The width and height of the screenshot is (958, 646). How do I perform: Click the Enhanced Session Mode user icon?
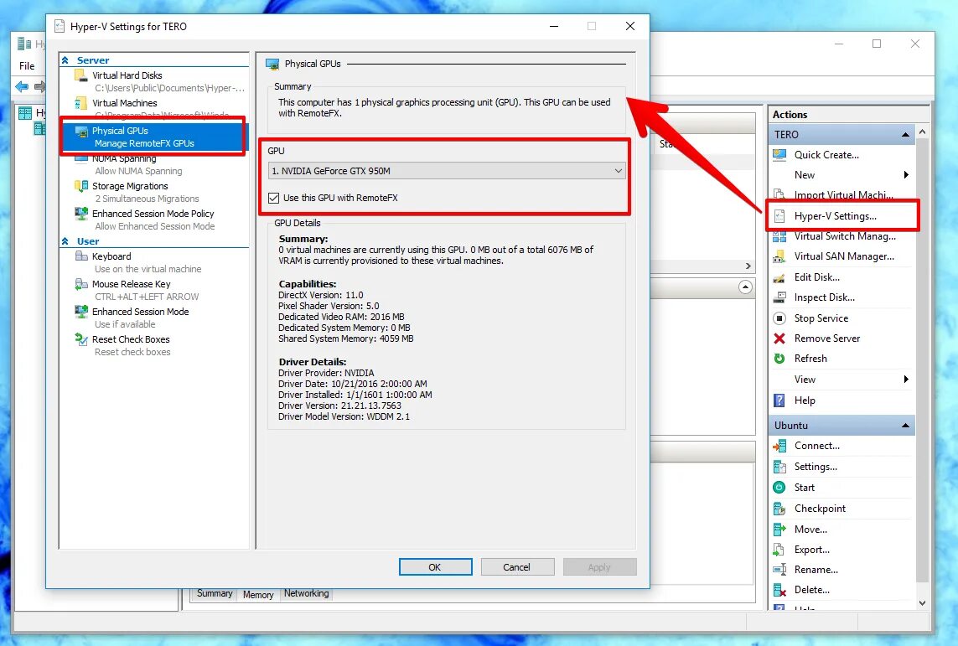coord(80,312)
